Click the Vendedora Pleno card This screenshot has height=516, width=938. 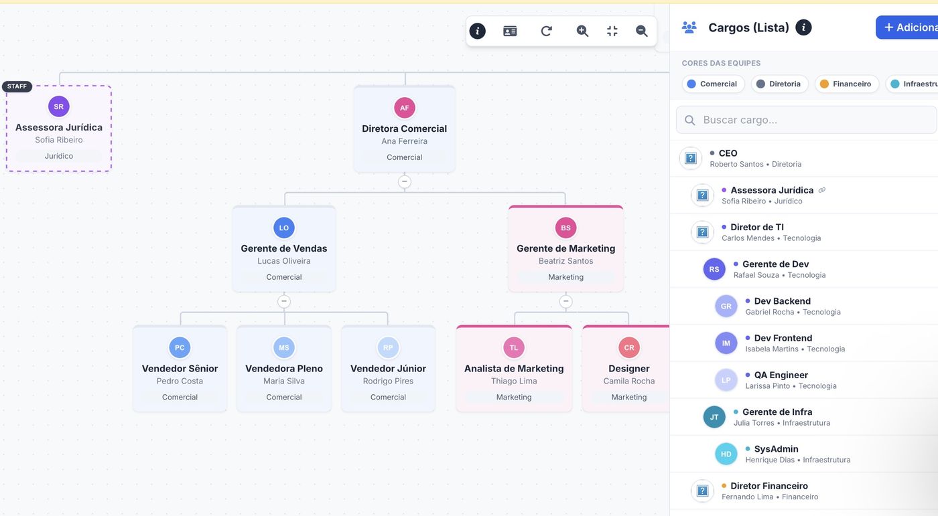(284, 369)
